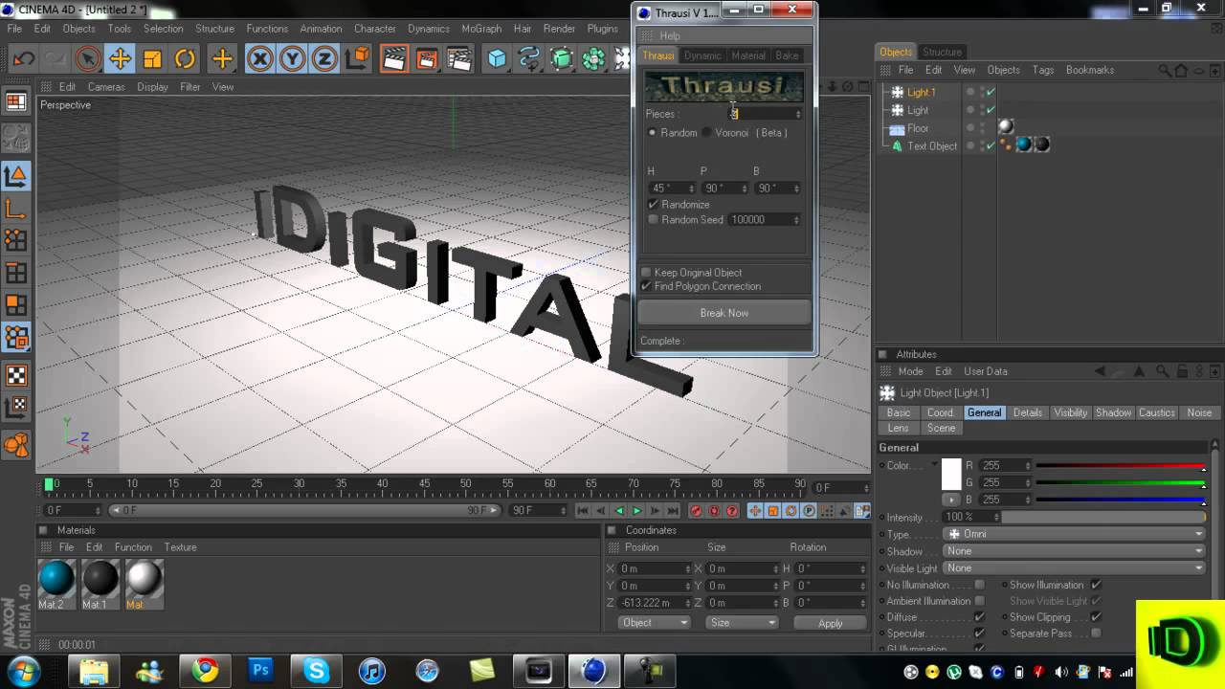Toggle Find Polygon Connection checkbox
Viewport: 1225px width, 689px height.
tap(646, 286)
